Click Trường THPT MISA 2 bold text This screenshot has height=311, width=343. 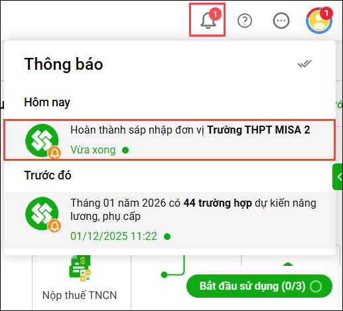click(259, 130)
